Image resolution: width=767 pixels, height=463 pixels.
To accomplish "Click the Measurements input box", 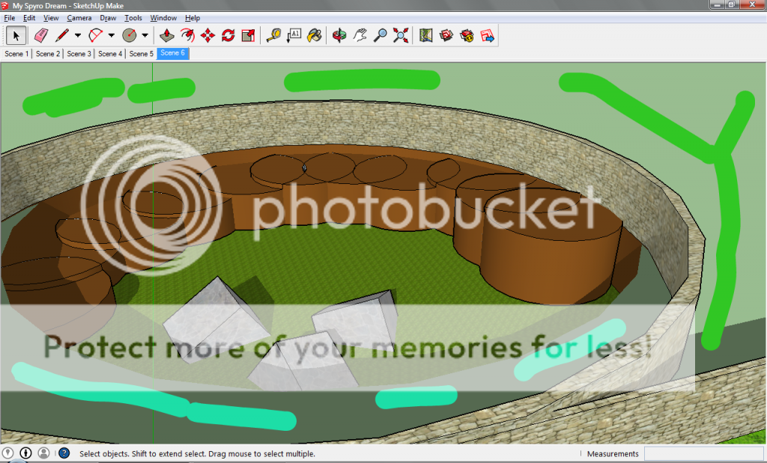I will tap(703, 454).
